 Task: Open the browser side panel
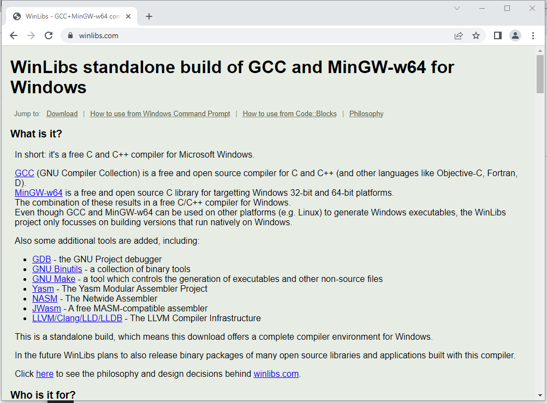tap(497, 35)
